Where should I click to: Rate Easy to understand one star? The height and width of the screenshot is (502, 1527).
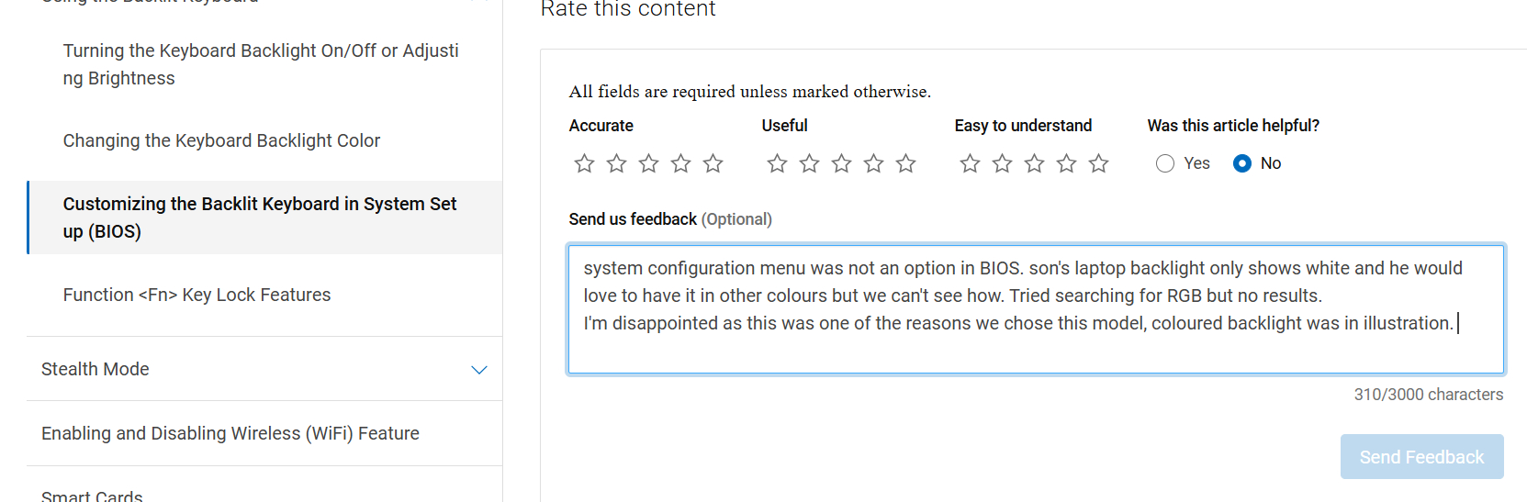point(970,163)
